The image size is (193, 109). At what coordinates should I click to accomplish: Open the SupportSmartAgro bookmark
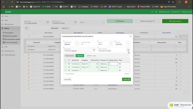(168, 7)
